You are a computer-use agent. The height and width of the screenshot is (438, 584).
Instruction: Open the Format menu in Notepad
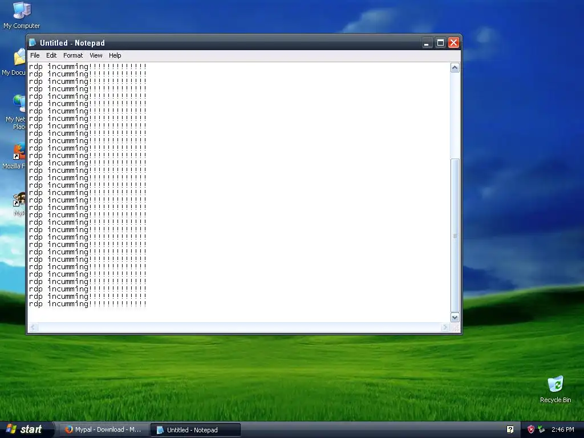(73, 55)
